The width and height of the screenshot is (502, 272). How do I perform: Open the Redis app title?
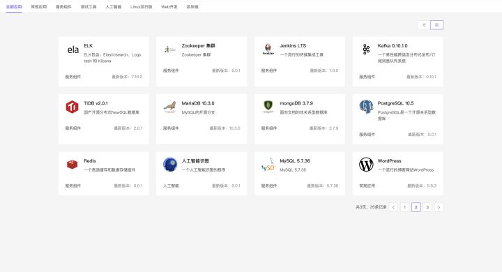tap(90, 161)
